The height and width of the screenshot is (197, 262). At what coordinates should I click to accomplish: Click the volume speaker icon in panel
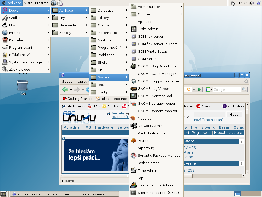[252, 3]
